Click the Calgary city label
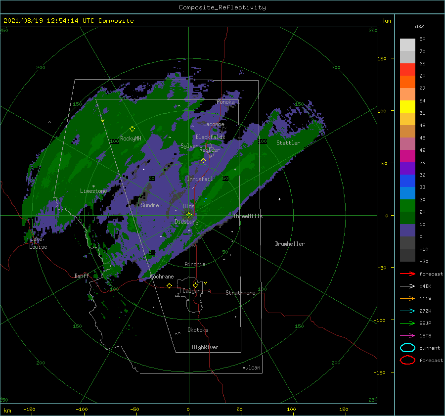445x416 pixels. click(193, 291)
